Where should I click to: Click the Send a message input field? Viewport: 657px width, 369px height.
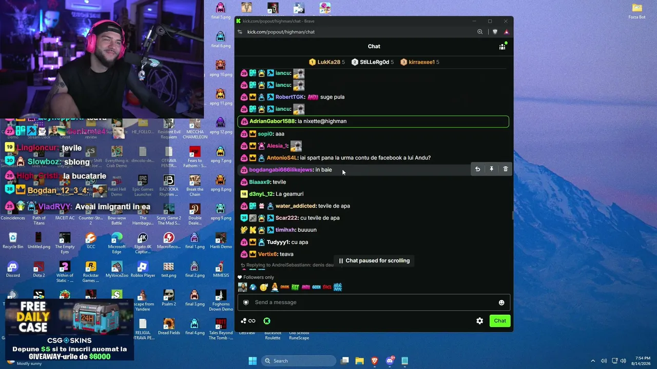coord(374,302)
